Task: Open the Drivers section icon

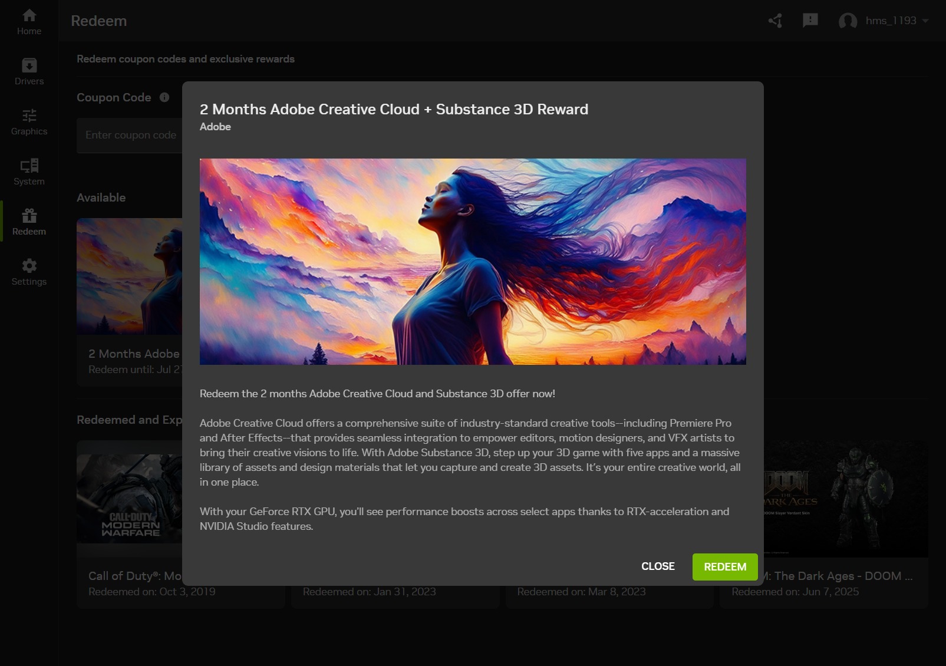Action: tap(29, 65)
